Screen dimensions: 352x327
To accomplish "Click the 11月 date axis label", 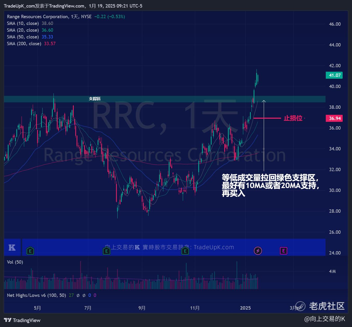I will point(195,308).
